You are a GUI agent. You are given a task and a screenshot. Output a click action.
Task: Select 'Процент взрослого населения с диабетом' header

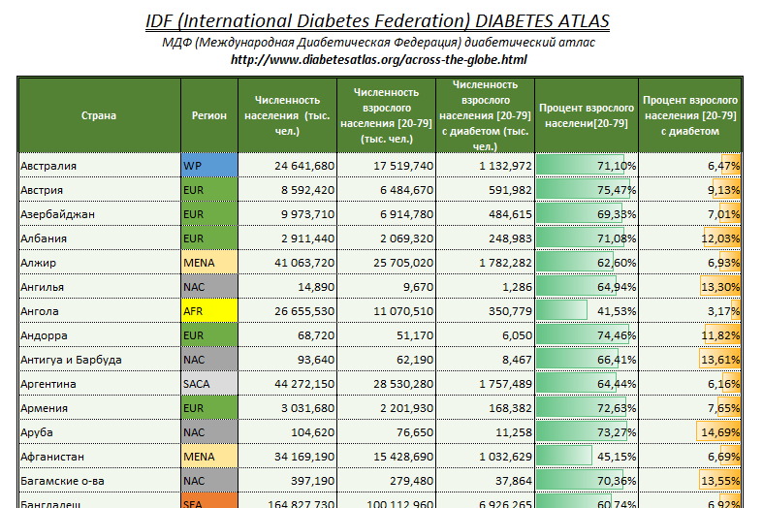[x=690, y=115]
